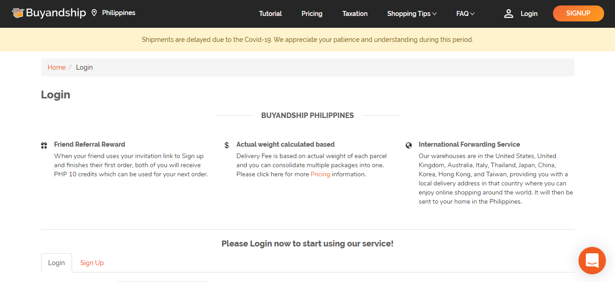Screen dimensions: 615x282
Task: Expand the FAQ dropdown menu
Action: (465, 14)
